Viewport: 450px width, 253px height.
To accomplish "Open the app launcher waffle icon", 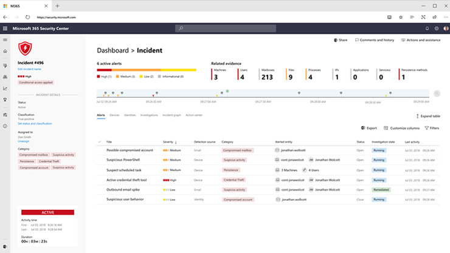I will (5, 28).
